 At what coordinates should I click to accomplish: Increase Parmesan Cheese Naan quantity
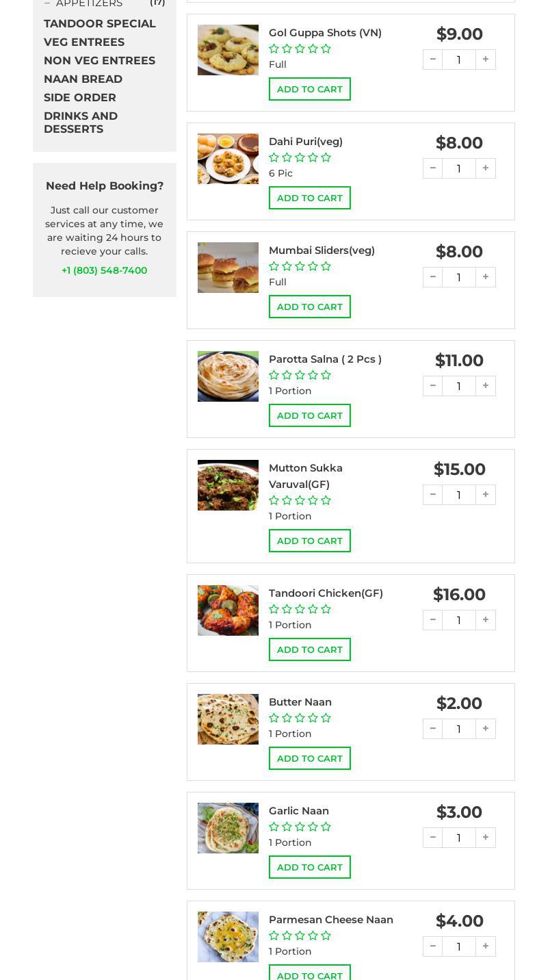click(485, 946)
